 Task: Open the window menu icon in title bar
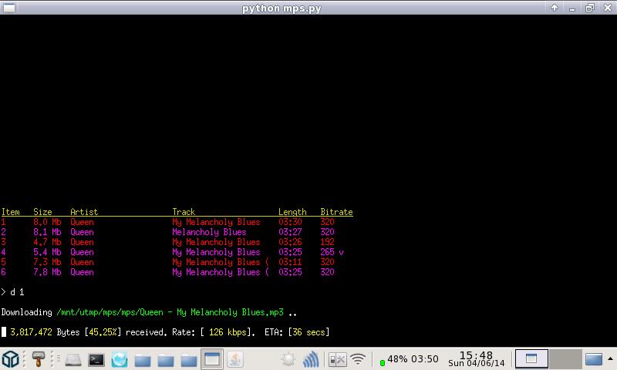coord(9,8)
